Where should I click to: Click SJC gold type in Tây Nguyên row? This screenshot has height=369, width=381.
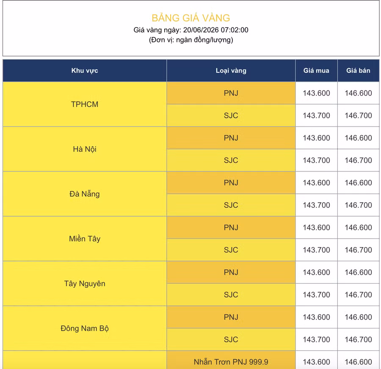point(231,295)
